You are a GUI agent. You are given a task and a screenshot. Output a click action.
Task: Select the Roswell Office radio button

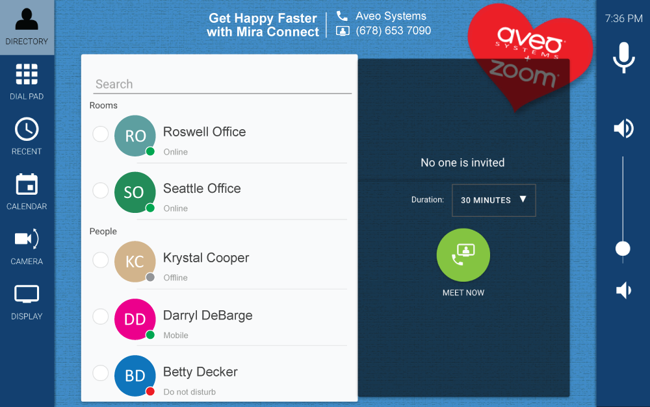(100, 134)
